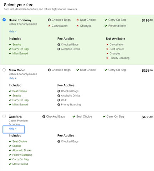Click Included heading in Comfort+ section
The height and width of the screenshot is (171, 154).
pos(15,136)
